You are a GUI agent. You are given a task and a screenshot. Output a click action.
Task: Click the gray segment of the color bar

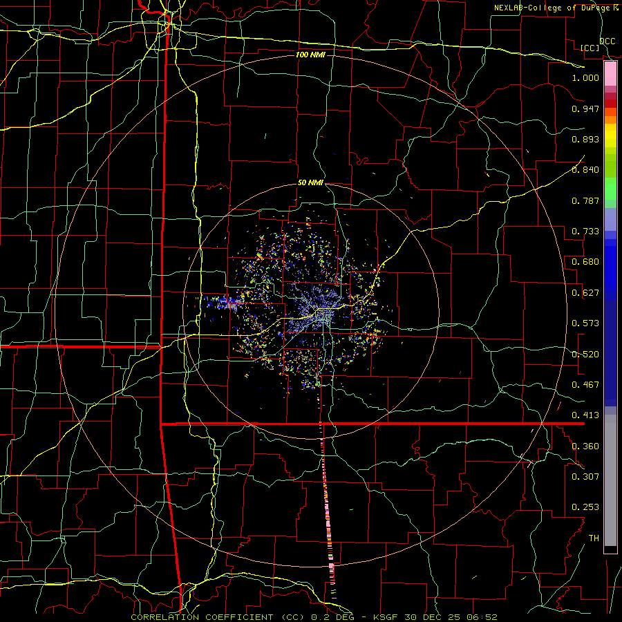610,480
